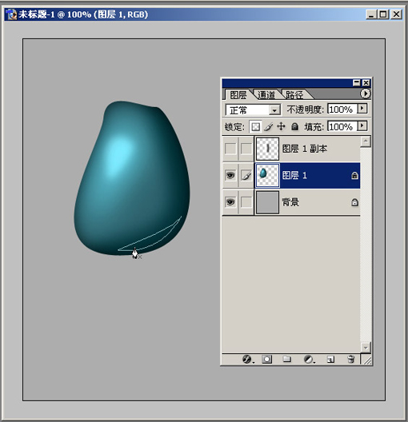Select 图层 1 副本 thumbnail
This screenshot has width=408, height=422.
pos(267,149)
